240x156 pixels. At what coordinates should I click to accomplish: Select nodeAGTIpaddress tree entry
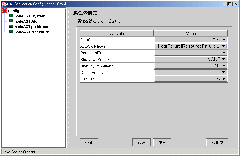[31, 27]
